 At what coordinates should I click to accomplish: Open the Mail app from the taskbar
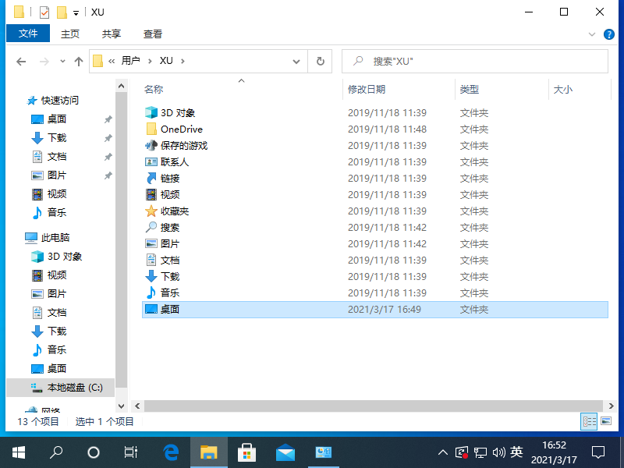click(285, 452)
